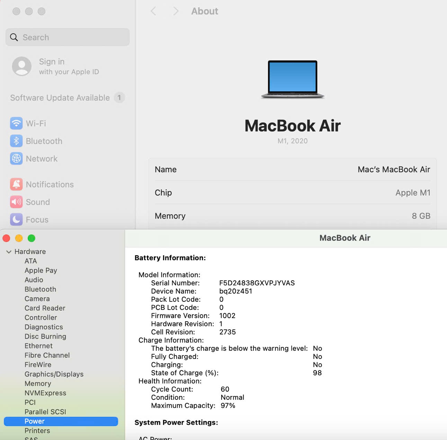Open the Sound speaker icon
This screenshot has width=447, height=440.
coord(16,202)
